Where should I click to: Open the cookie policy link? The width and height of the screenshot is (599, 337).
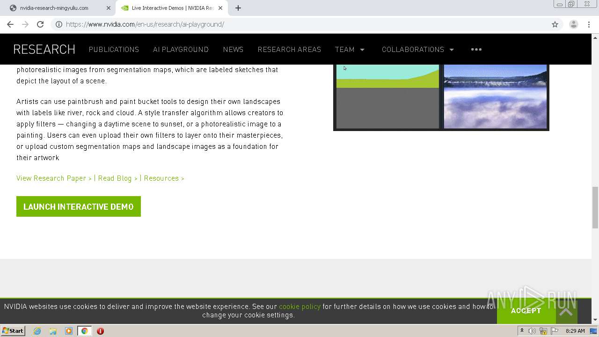(299, 307)
